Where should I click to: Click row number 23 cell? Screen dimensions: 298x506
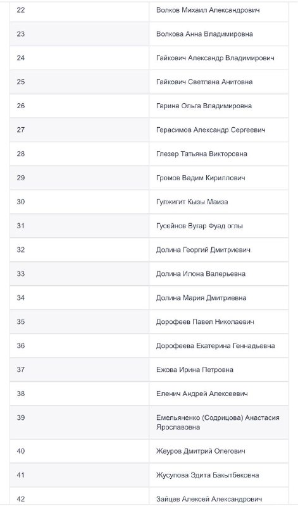coord(79,34)
